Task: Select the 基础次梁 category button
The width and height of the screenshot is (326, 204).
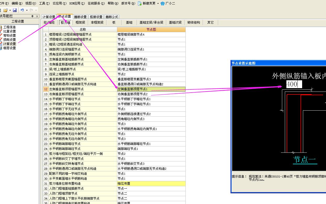Action: point(175,22)
